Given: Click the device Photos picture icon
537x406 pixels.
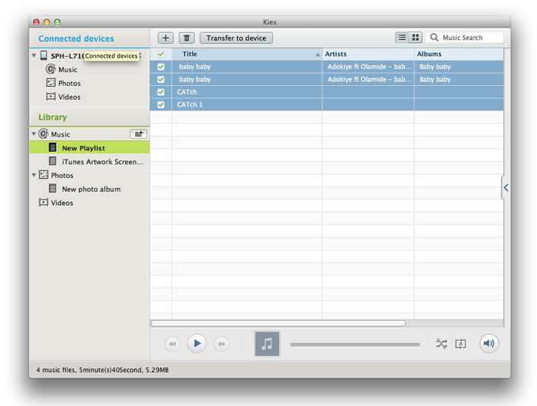Looking at the screenshot, I should (x=51, y=83).
